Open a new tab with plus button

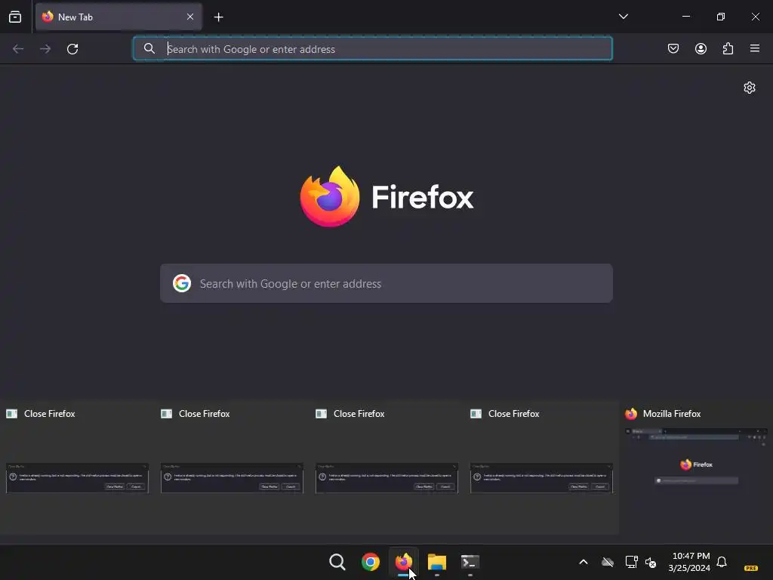pos(218,17)
